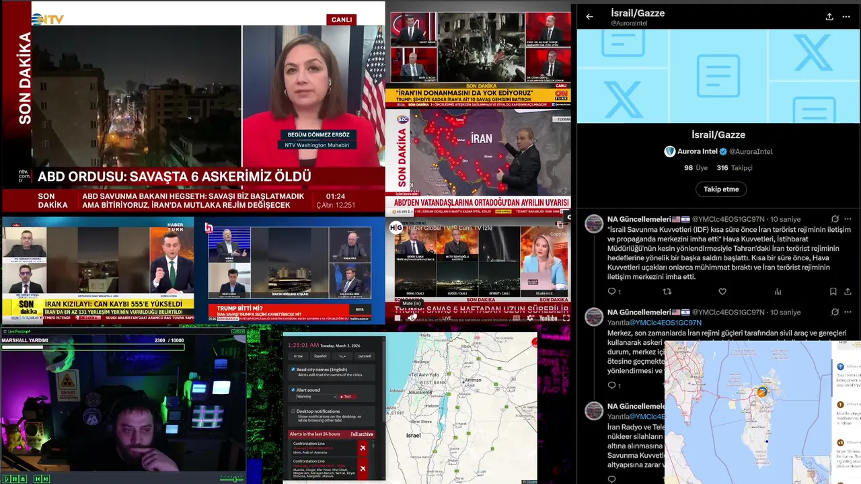Image resolution: width=861 pixels, height=484 pixels.
Task: Adjust the Live Feed player volume slider
Action: (x=232, y=479)
